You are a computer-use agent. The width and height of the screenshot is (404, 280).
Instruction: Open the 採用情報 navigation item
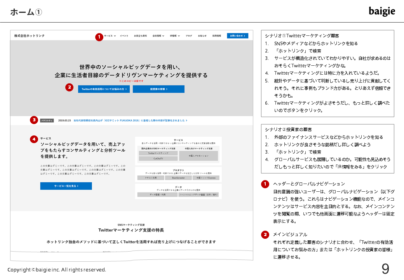pos(217,36)
